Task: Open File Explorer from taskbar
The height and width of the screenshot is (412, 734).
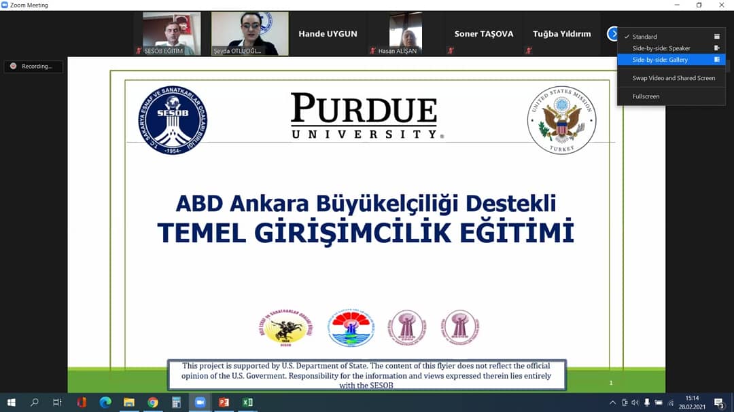Action: tap(129, 402)
